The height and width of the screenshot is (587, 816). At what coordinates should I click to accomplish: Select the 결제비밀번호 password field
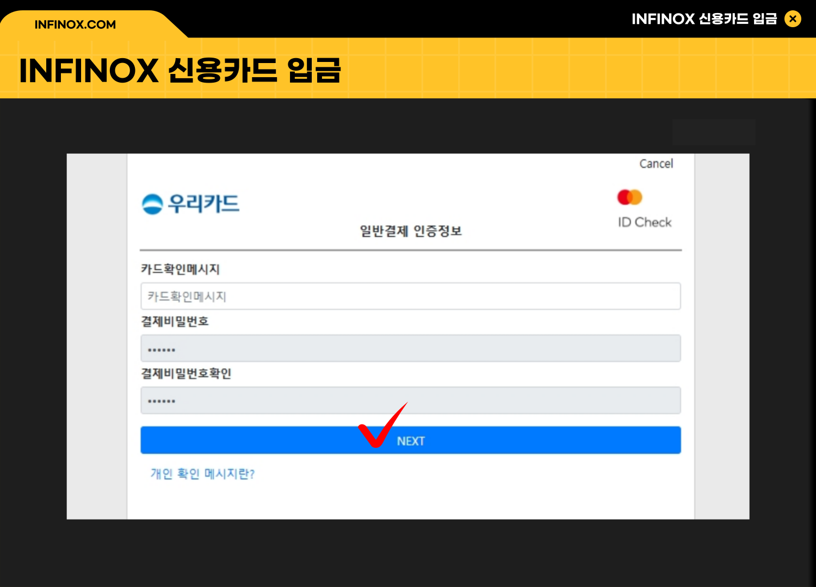(411, 348)
